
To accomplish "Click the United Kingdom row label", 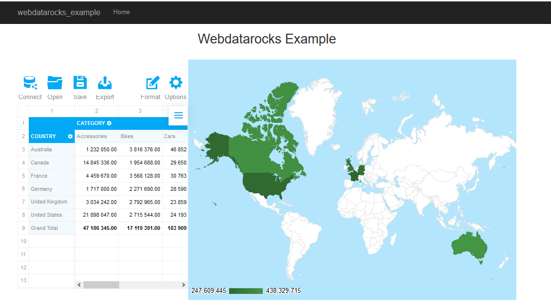I will coord(49,202).
